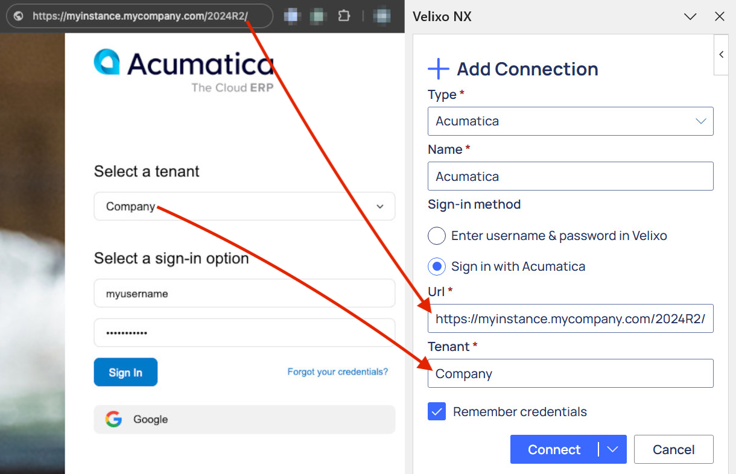
Task: Click the blue plus Add Connection icon
Action: [x=439, y=69]
